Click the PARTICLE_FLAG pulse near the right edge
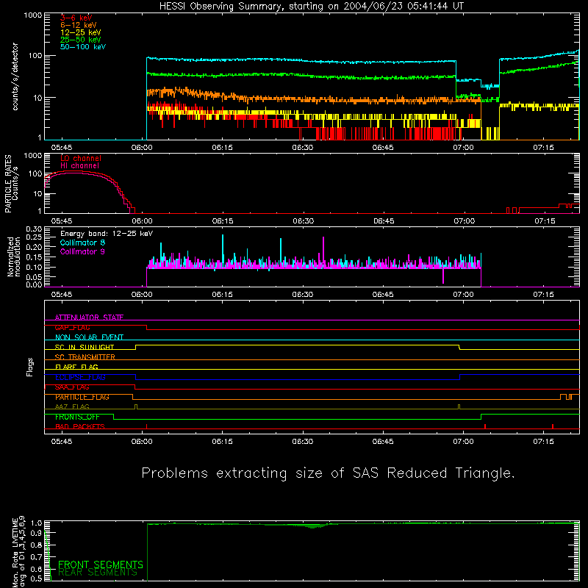This screenshot has width=588, height=588. coord(564,397)
